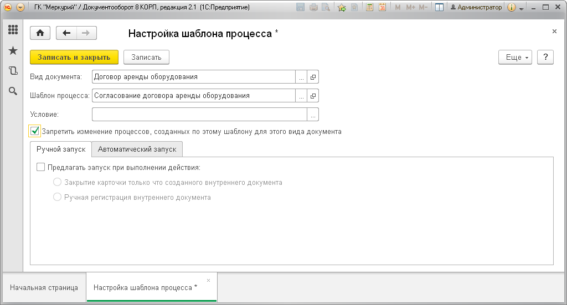Open condition chooser for 'Условие' field
This screenshot has height=305, width=567.
[x=313, y=115]
